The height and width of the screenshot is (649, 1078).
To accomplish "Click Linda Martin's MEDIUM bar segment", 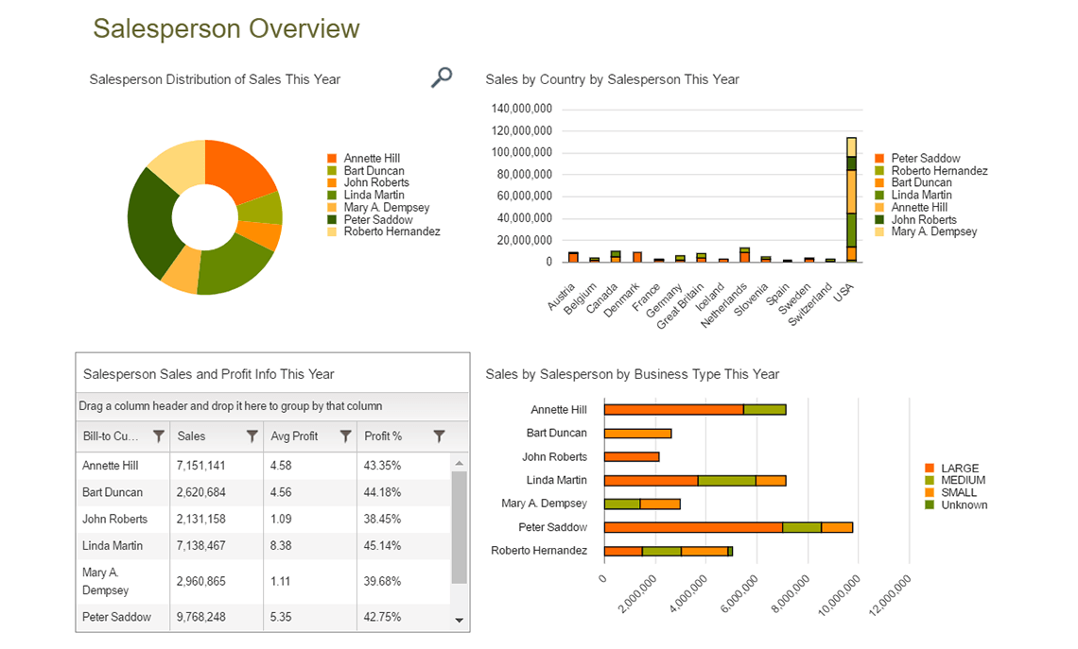I will (726, 481).
